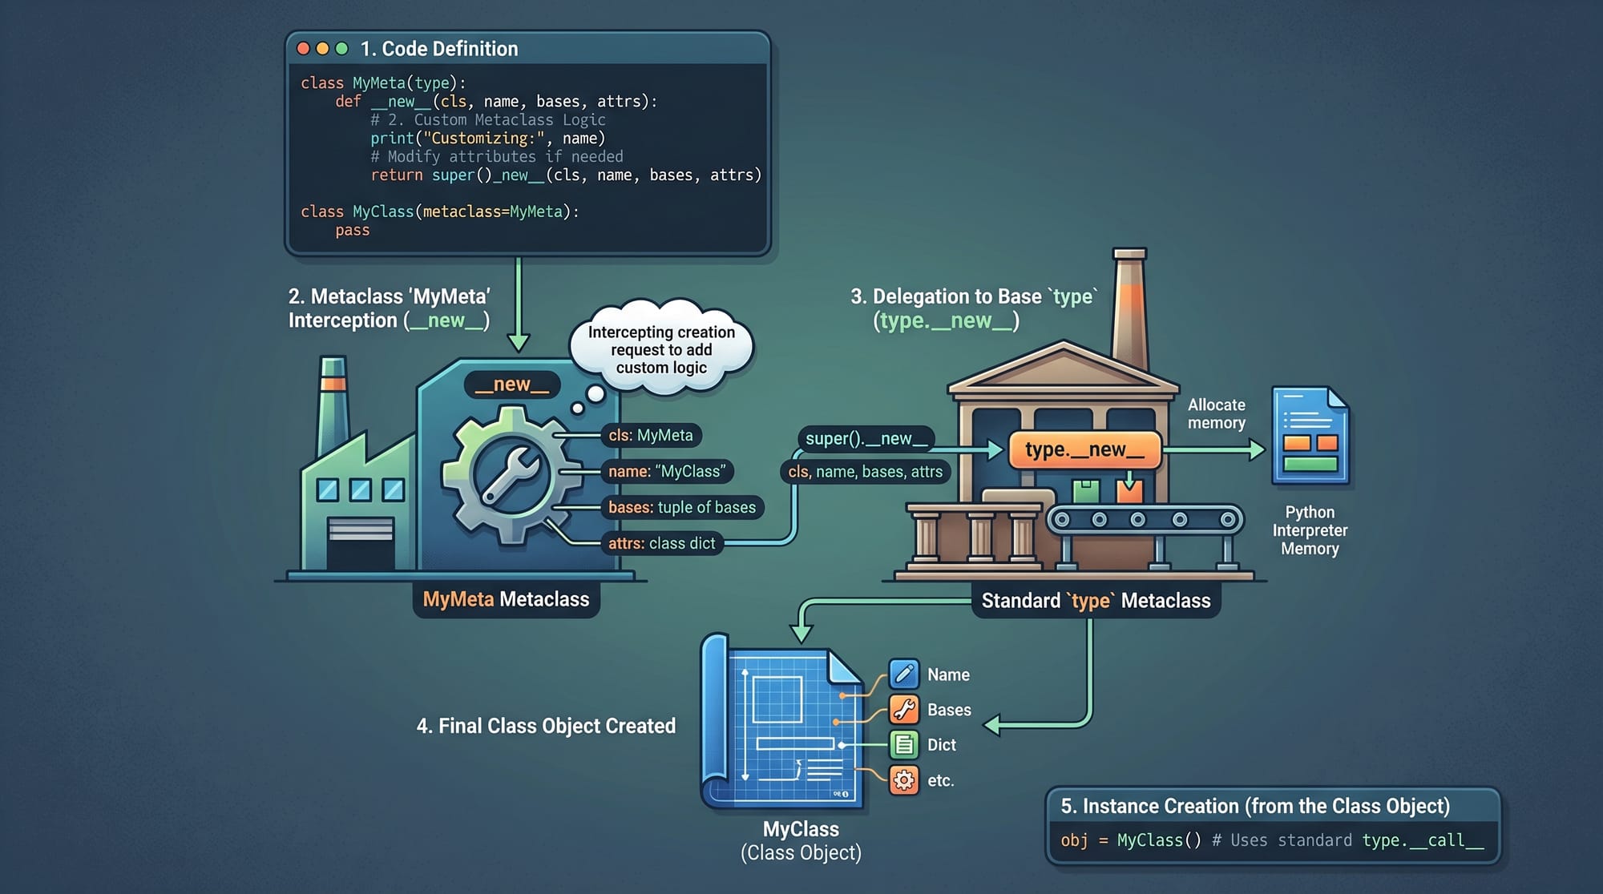Click the 'class MyMeta(type):' code line
The width and height of the screenshot is (1603, 894).
point(383,83)
